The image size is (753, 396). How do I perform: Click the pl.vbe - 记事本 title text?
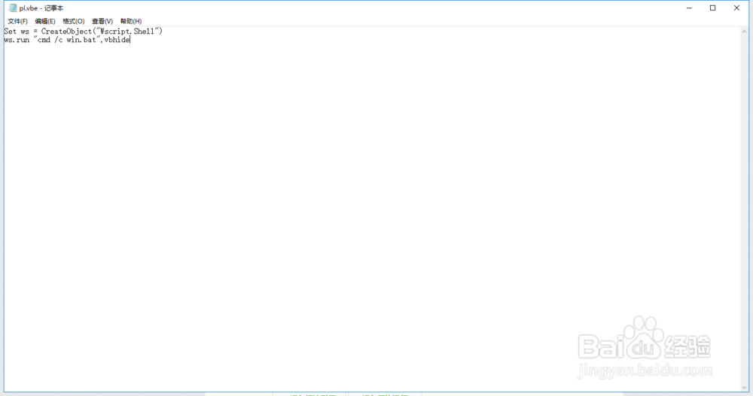[x=41, y=8]
